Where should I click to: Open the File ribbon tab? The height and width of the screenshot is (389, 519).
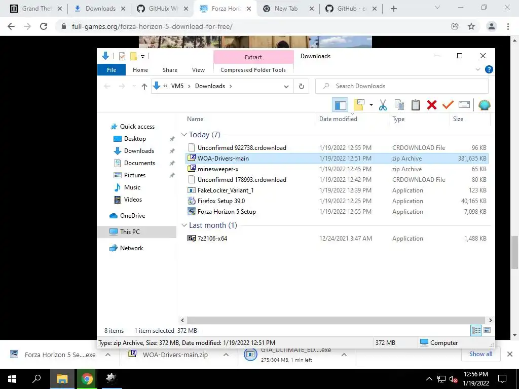pos(112,70)
